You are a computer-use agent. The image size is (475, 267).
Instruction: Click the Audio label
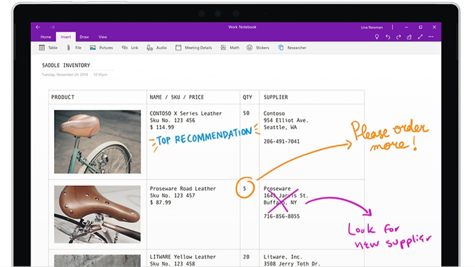[x=161, y=48]
